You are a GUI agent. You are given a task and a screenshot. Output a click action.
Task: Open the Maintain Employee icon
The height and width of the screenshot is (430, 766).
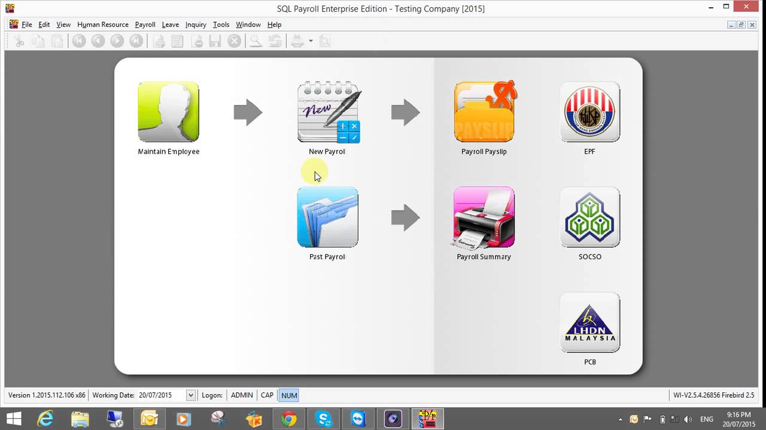click(168, 112)
